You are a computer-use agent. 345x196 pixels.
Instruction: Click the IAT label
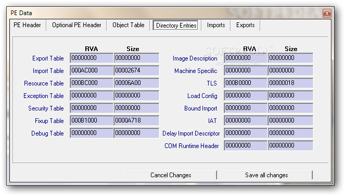click(x=212, y=121)
